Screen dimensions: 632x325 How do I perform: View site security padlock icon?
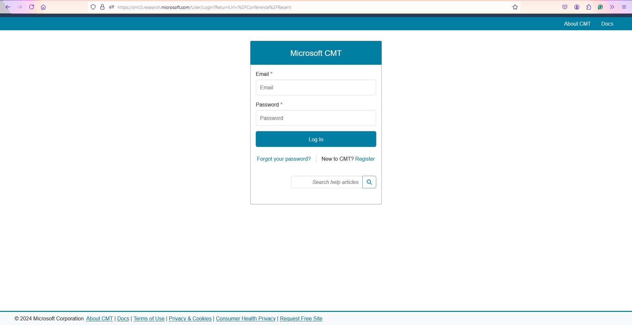click(x=102, y=7)
